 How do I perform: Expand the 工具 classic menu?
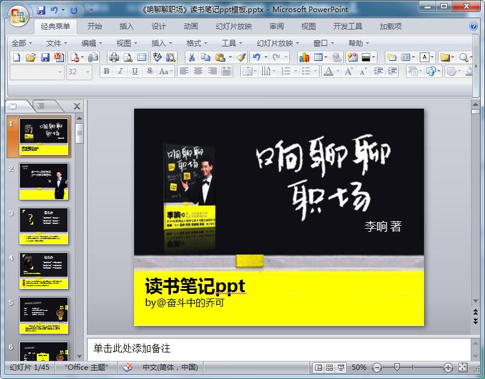(x=232, y=43)
